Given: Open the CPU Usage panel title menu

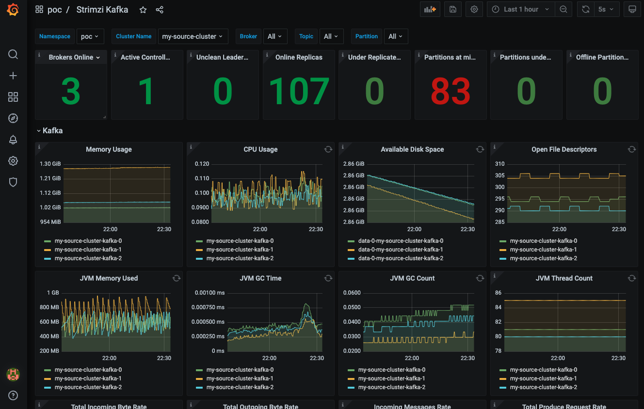Looking at the screenshot, I should click(260, 149).
